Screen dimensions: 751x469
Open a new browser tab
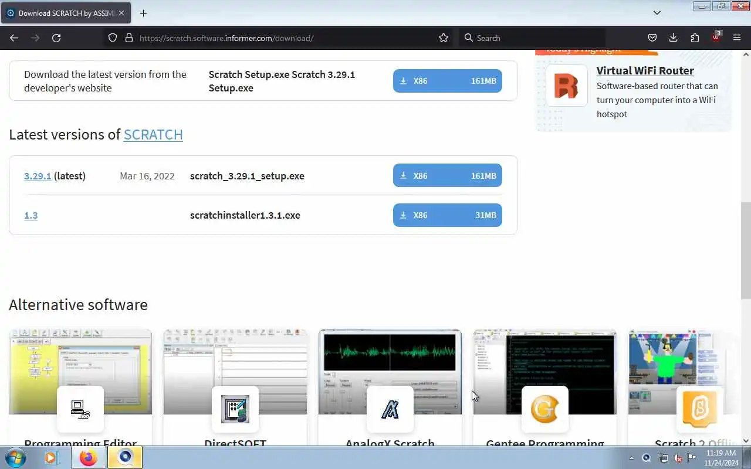143,13
